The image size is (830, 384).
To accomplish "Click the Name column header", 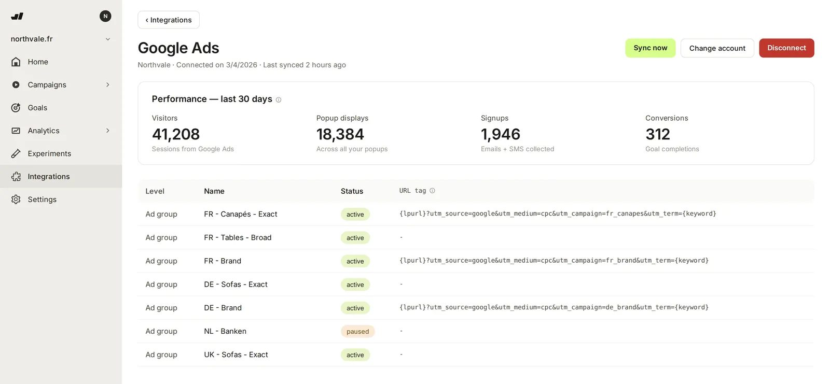I will [x=214, y=191].
